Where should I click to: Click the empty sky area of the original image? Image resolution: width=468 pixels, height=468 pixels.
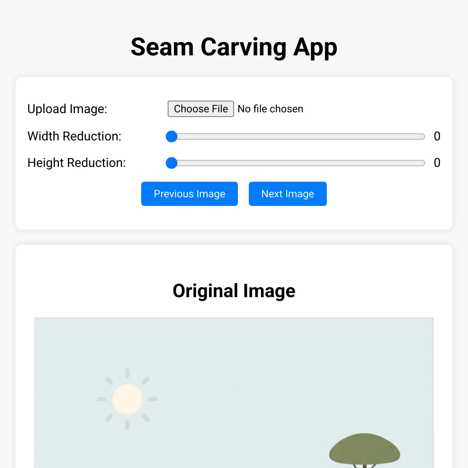coord(253,370)
